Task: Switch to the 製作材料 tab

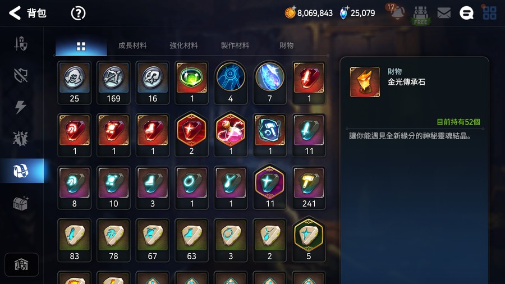Action: coord(235,45)
